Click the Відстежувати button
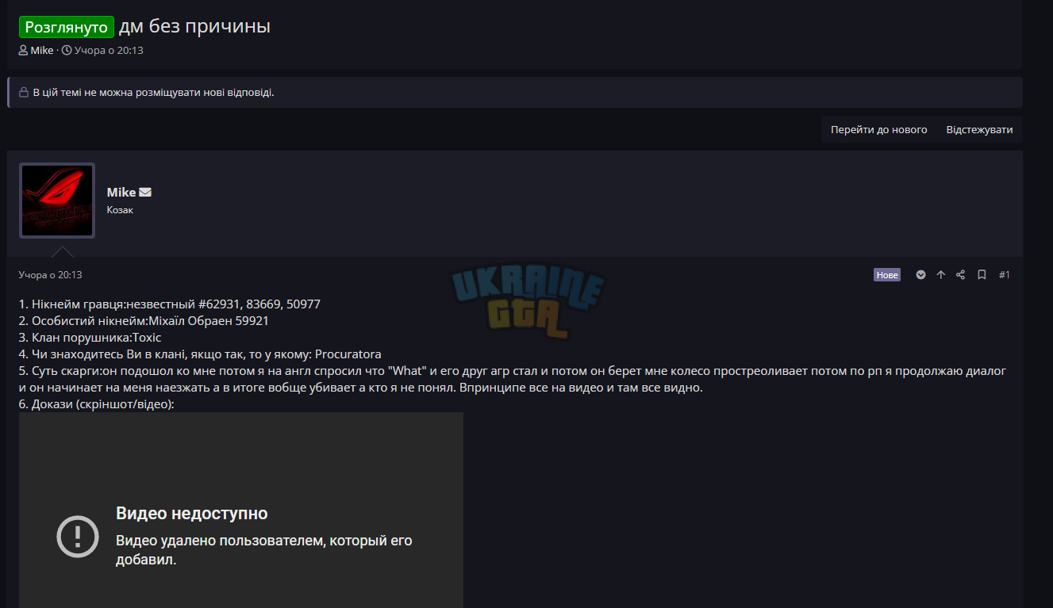The height and width of the screenshot is (608, 1053). tap(979, 129)
